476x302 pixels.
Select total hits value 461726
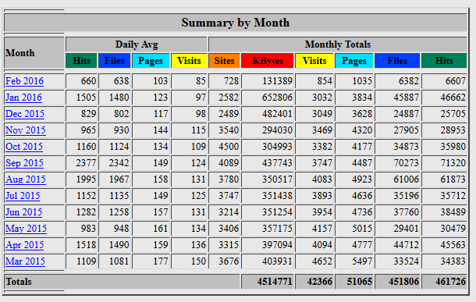point(450,282)
